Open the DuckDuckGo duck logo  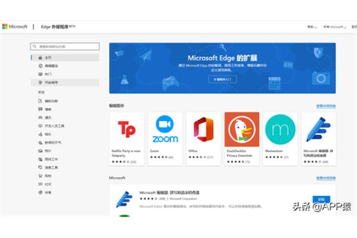(x=242, y=129)
